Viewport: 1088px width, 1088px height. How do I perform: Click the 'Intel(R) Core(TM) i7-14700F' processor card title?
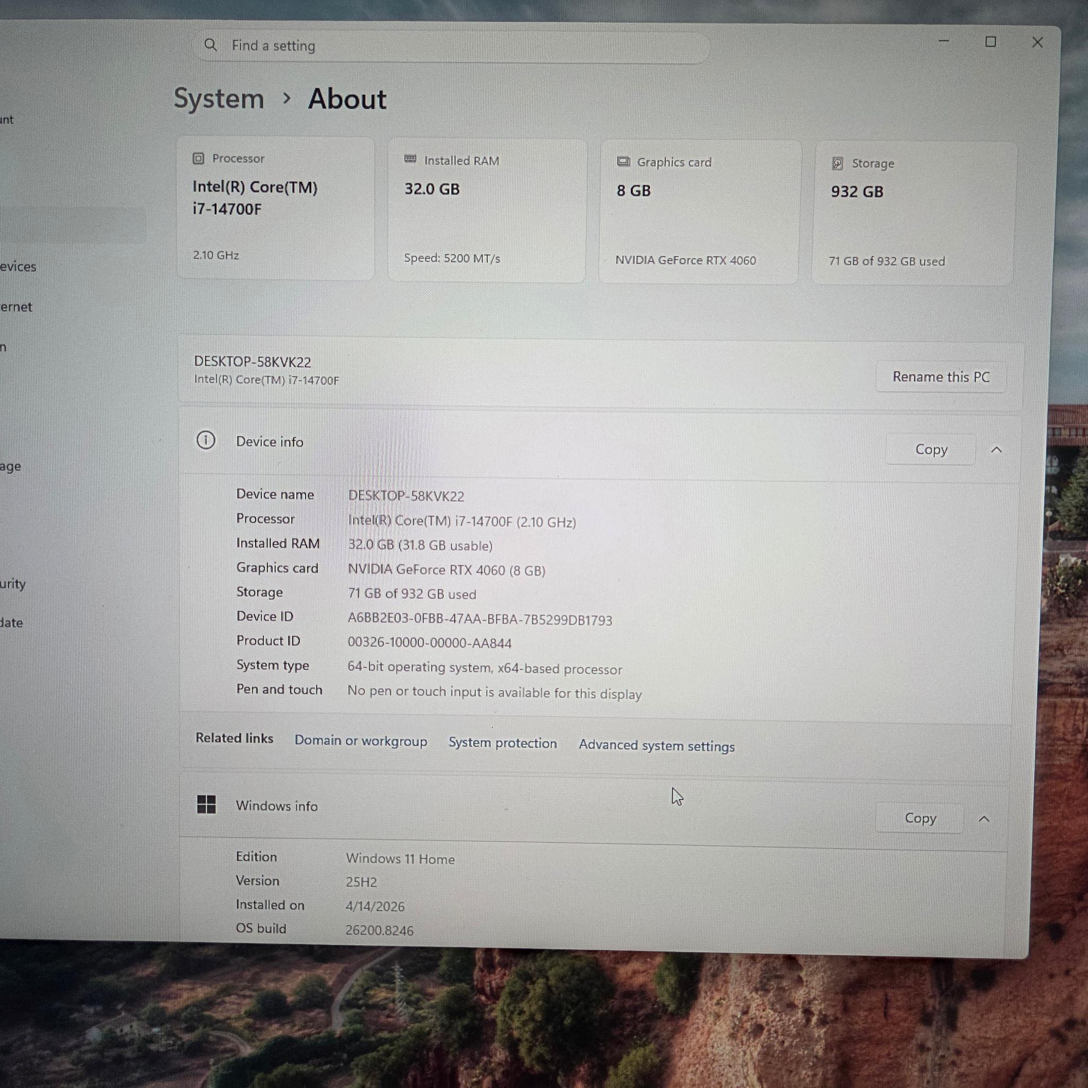255,198
